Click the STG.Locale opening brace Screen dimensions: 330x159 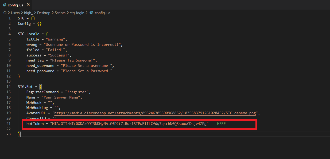coord(47,34)
